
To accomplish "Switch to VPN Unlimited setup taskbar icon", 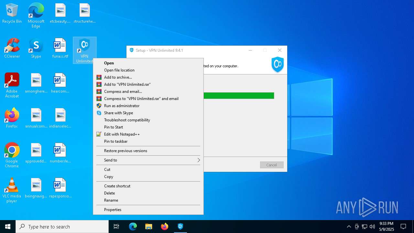I will pos(180,227).
